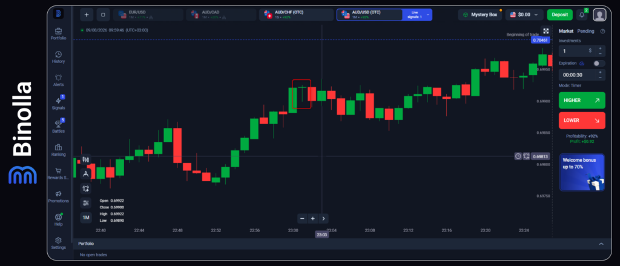Open the user profile avatar
This screenshot has width=620, height=266.
[x=600, y=15]
